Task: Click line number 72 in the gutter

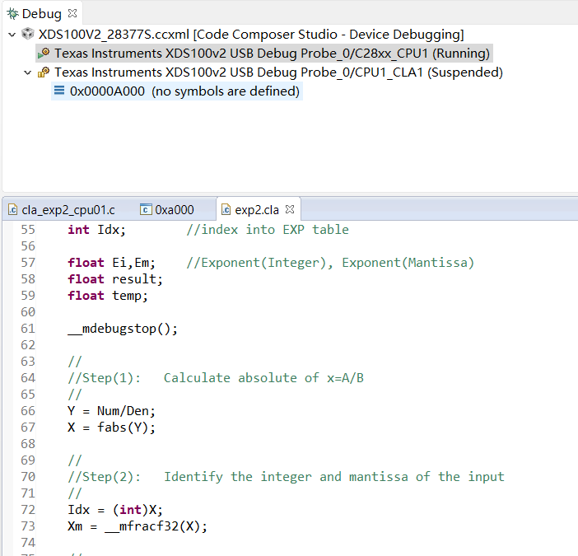Action: pos(28,510)
